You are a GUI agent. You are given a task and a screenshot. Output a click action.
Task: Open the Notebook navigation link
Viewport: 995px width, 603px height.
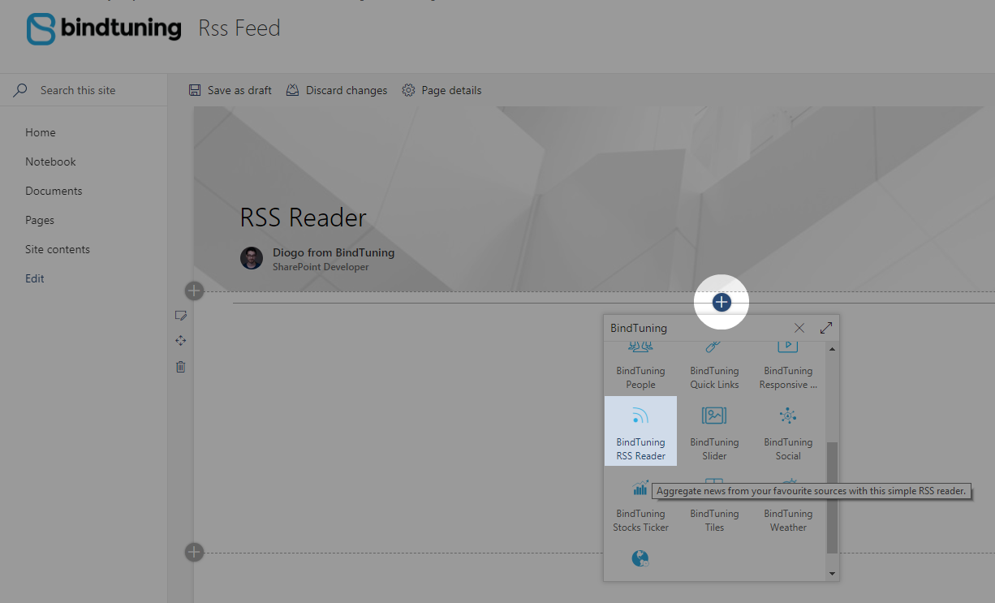(x=50, y=162)
